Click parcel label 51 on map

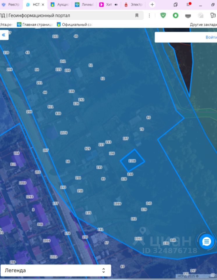(x=91, y=65)
